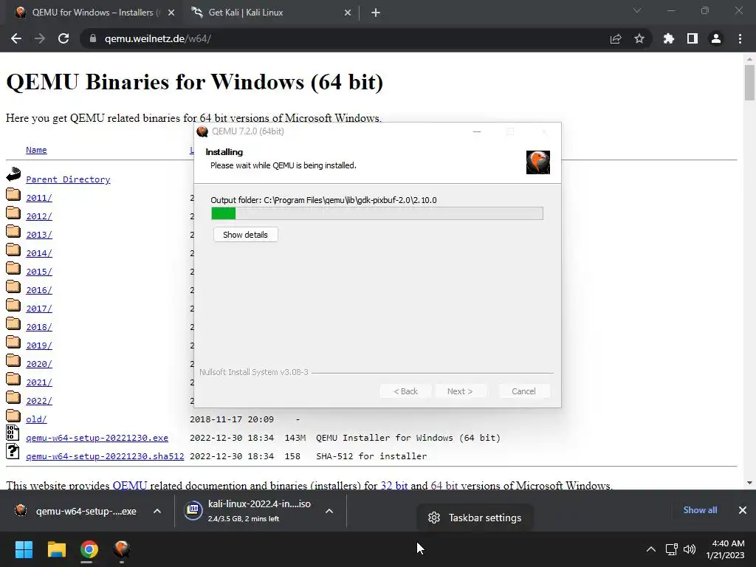Click the installer progress bar
The height and width of the screenshot is (567, 756).
[x=377, y=213]
